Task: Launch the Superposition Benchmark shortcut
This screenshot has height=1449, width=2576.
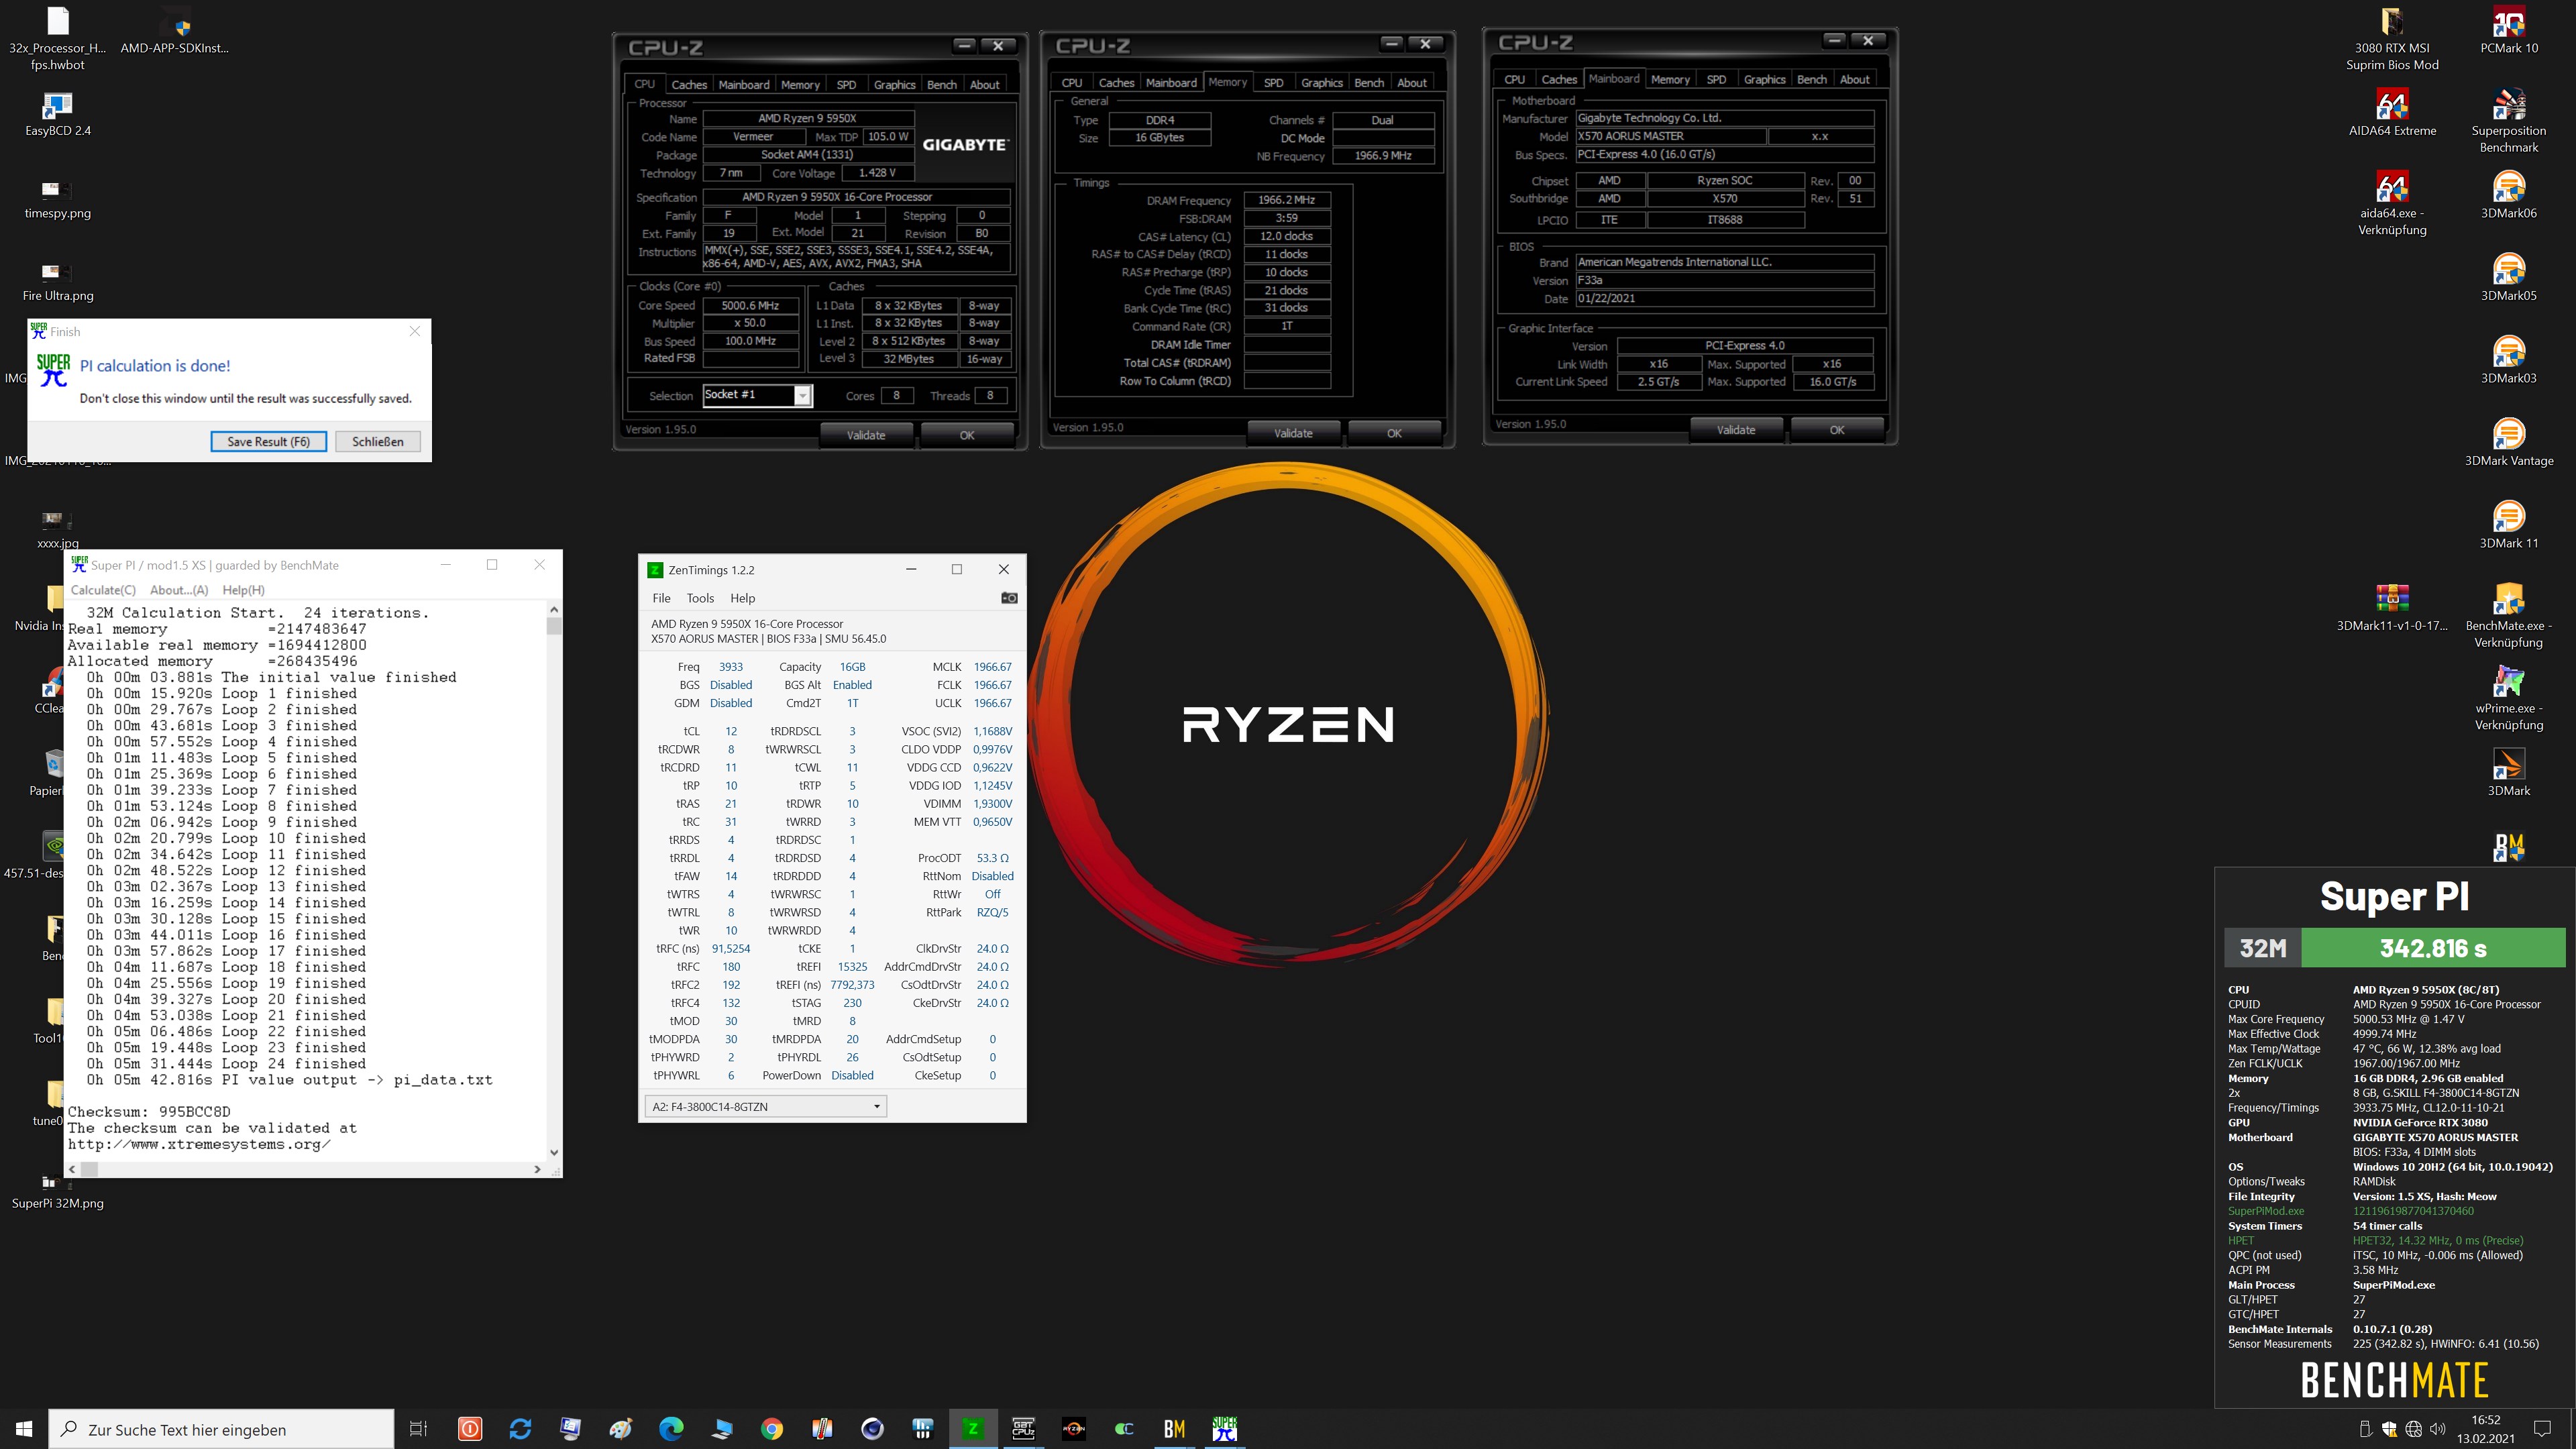Action: click(x=2508, y=120)
